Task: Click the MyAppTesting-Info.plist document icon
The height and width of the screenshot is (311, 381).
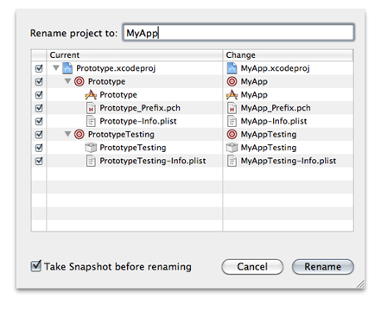Action: click(x=232, y=161)
